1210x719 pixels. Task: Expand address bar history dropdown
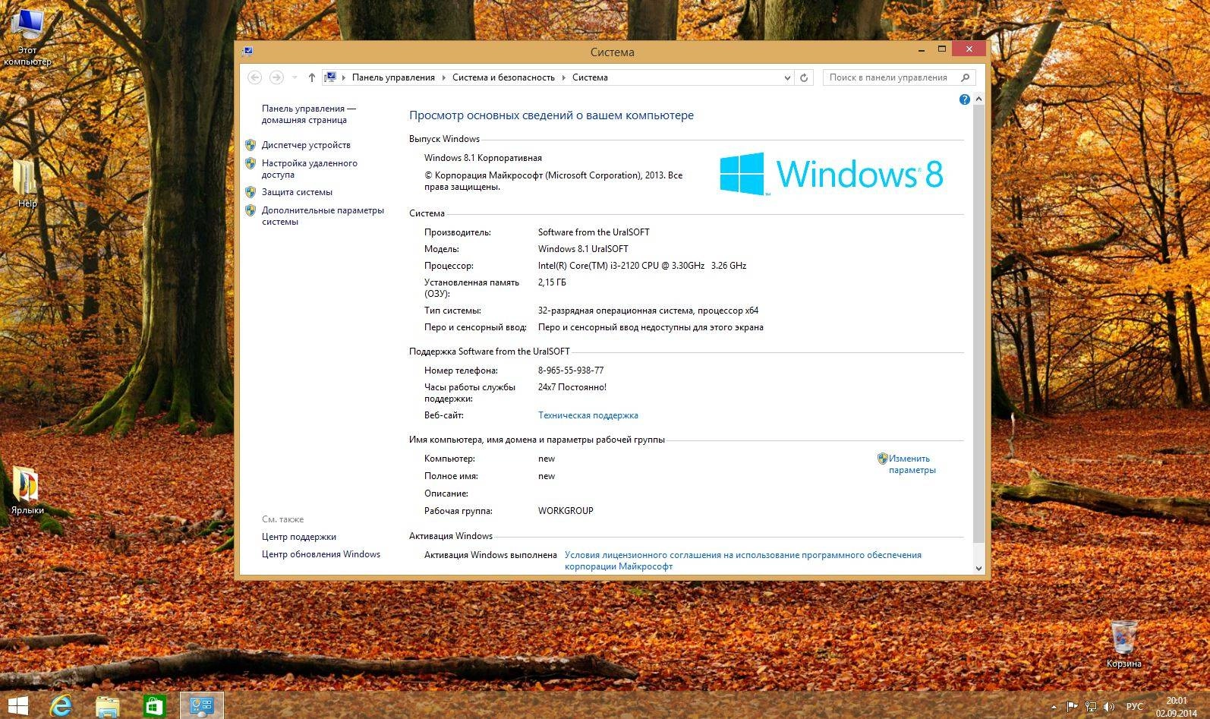click(787, 77)
